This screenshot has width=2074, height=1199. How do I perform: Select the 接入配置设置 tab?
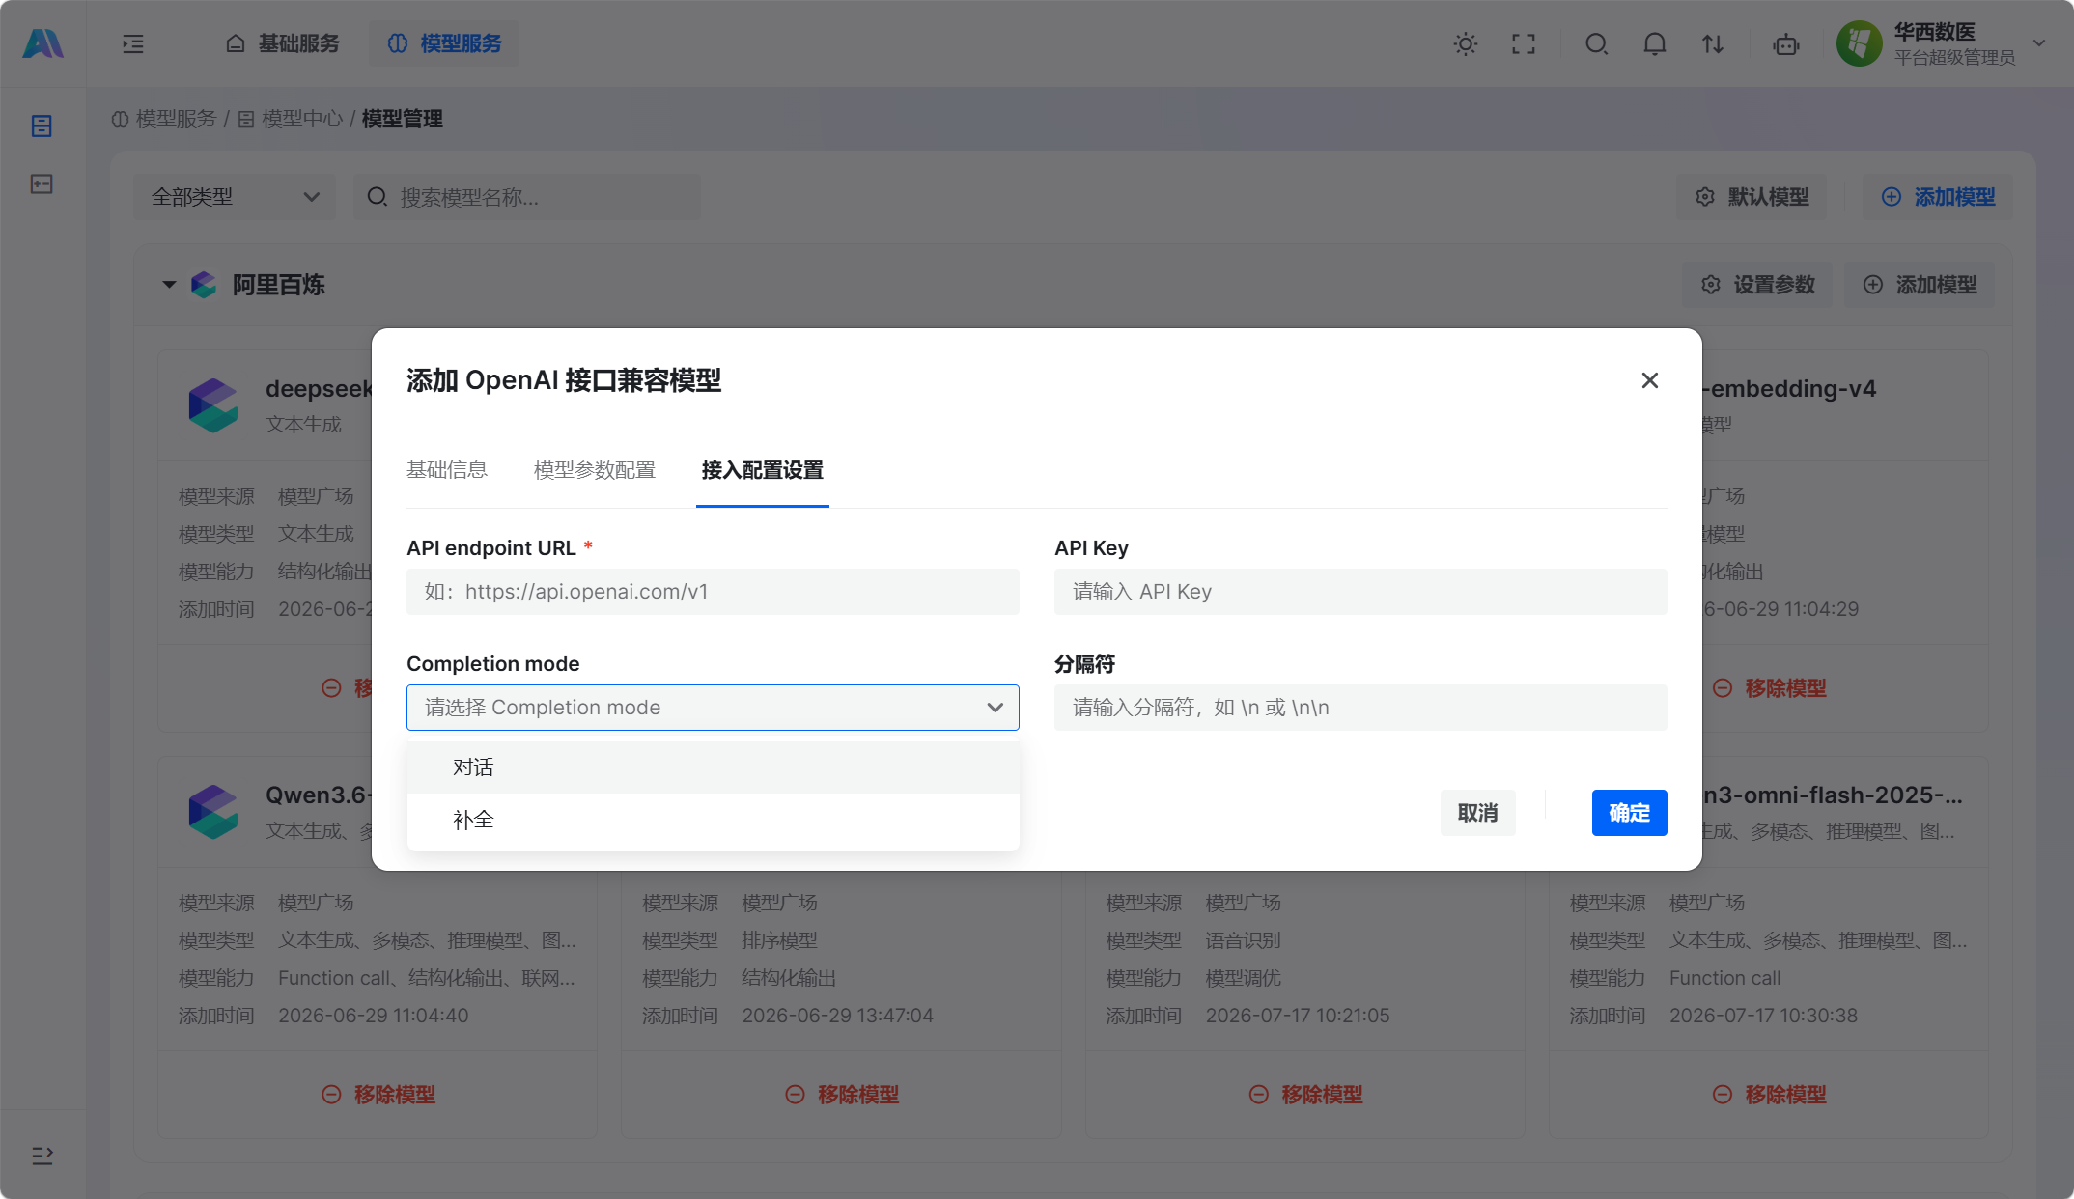[763, 470]
